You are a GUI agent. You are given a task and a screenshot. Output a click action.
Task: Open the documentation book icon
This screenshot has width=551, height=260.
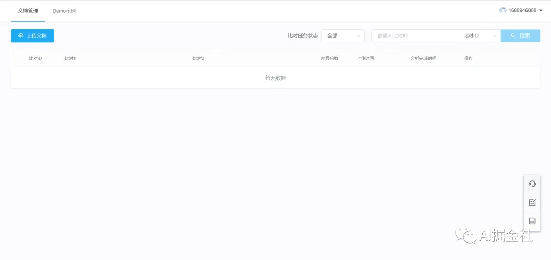coord(532,221)
